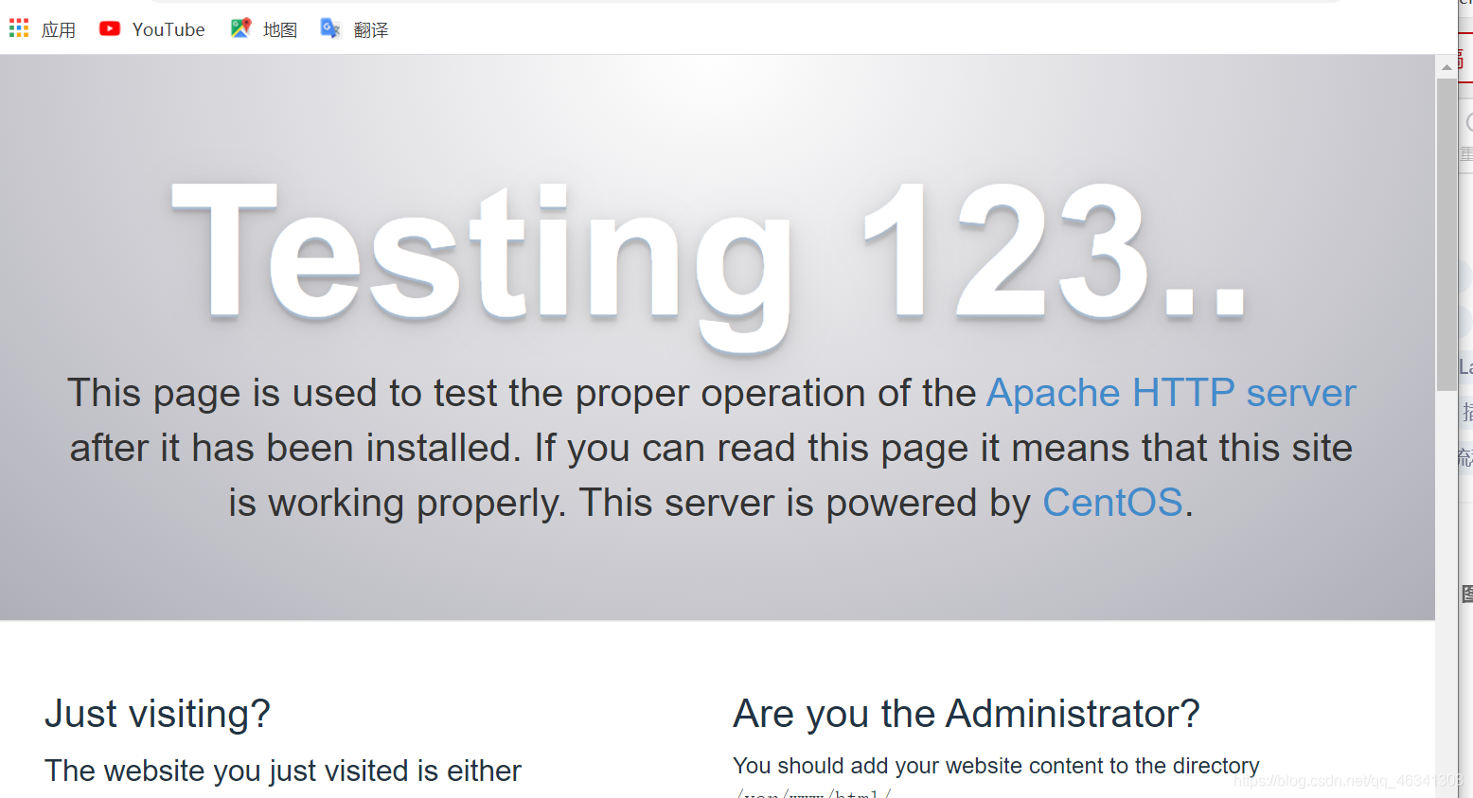
Task: Click the YouTube play button icon
Action: click(109, 27)
